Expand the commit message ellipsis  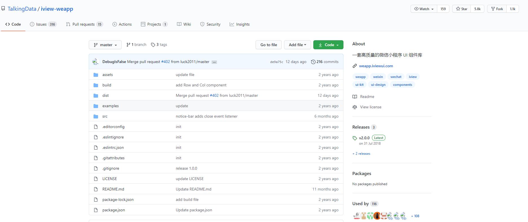[x=214, y=62]
